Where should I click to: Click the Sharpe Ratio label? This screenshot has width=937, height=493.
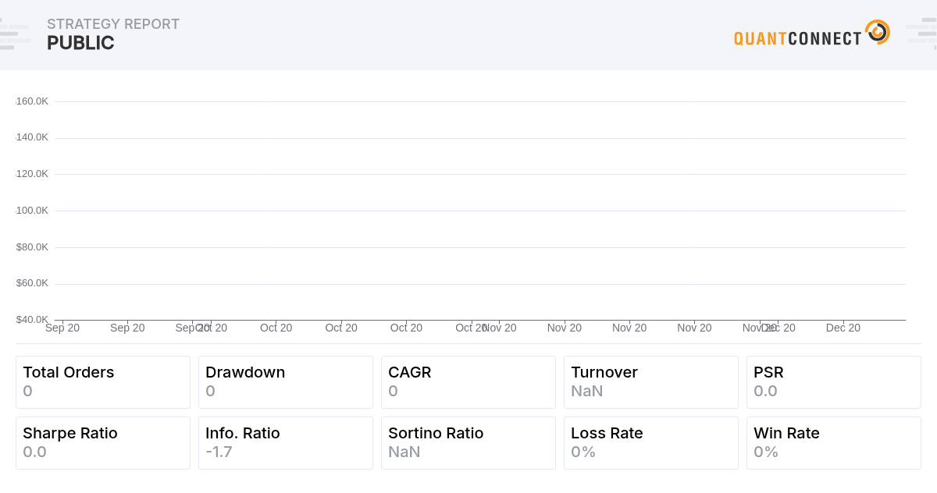coord(70,433)
